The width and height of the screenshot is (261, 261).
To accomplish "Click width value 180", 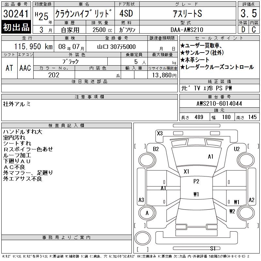I will [x=226, y=117].
